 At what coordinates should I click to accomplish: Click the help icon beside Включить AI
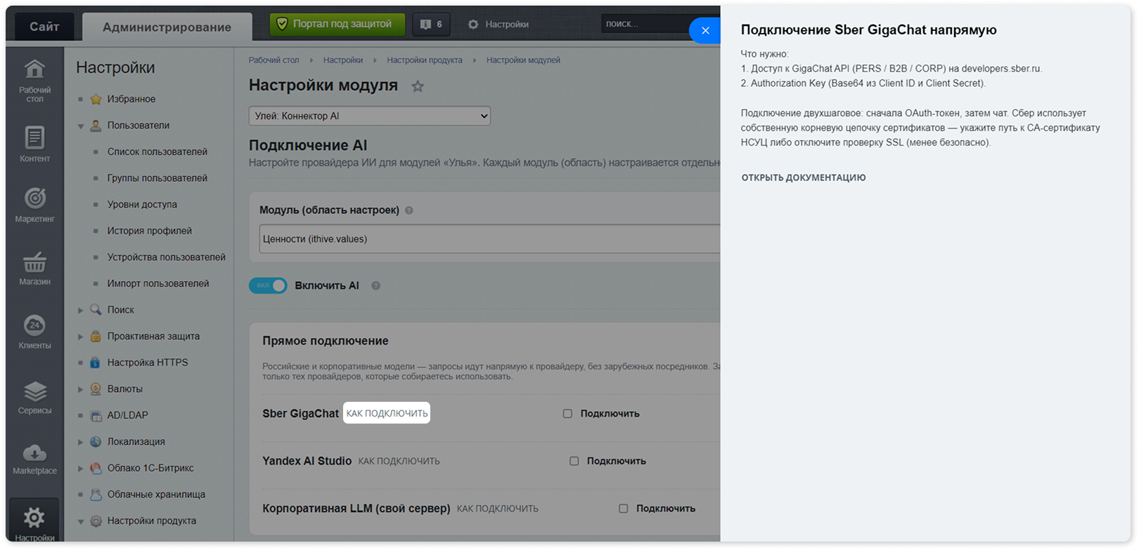coord(376,286)
